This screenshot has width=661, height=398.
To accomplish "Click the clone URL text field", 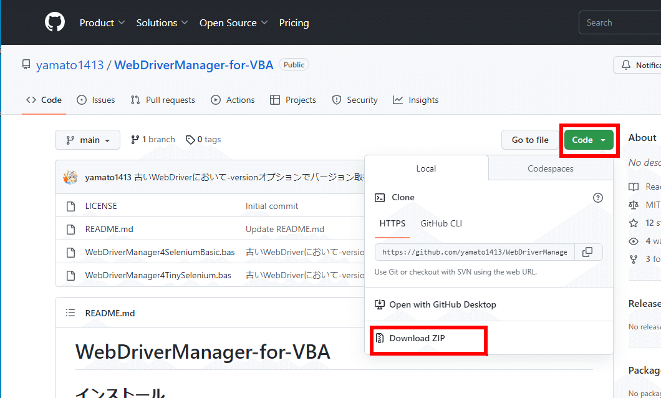I will click(x=475, y=252).
